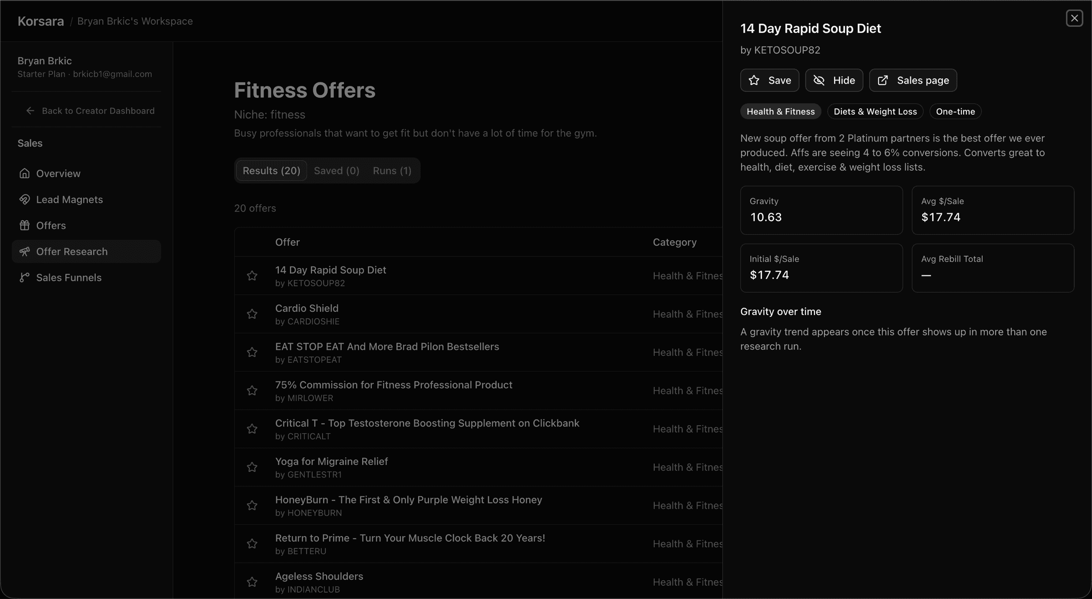Select the One-time tag
Screen dimensions: 1092x599
point(955,112)
